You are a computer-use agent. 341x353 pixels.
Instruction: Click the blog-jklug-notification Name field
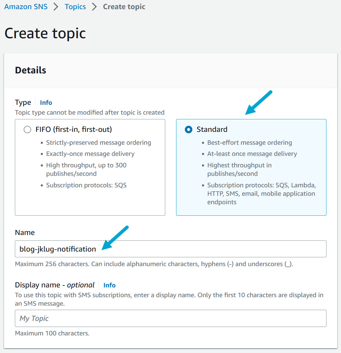coord(170,249)
